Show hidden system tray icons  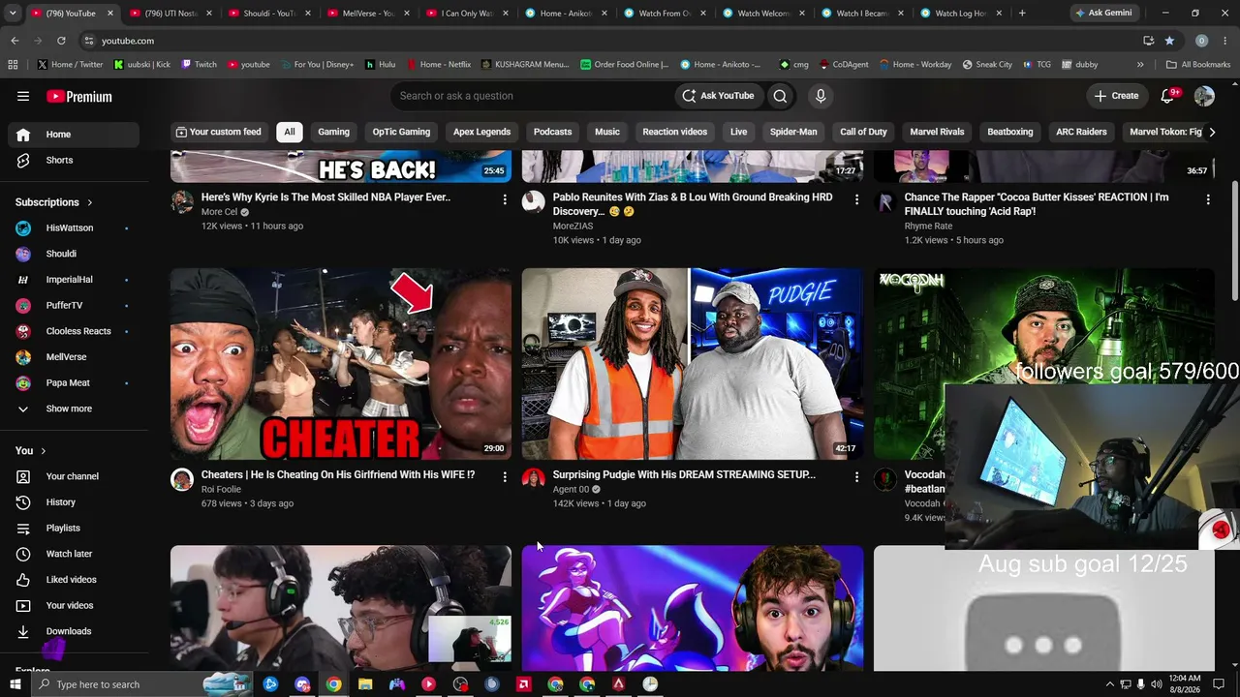point(1109,684)
